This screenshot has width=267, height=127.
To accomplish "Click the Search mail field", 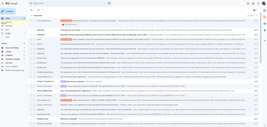I will point(70,3).
